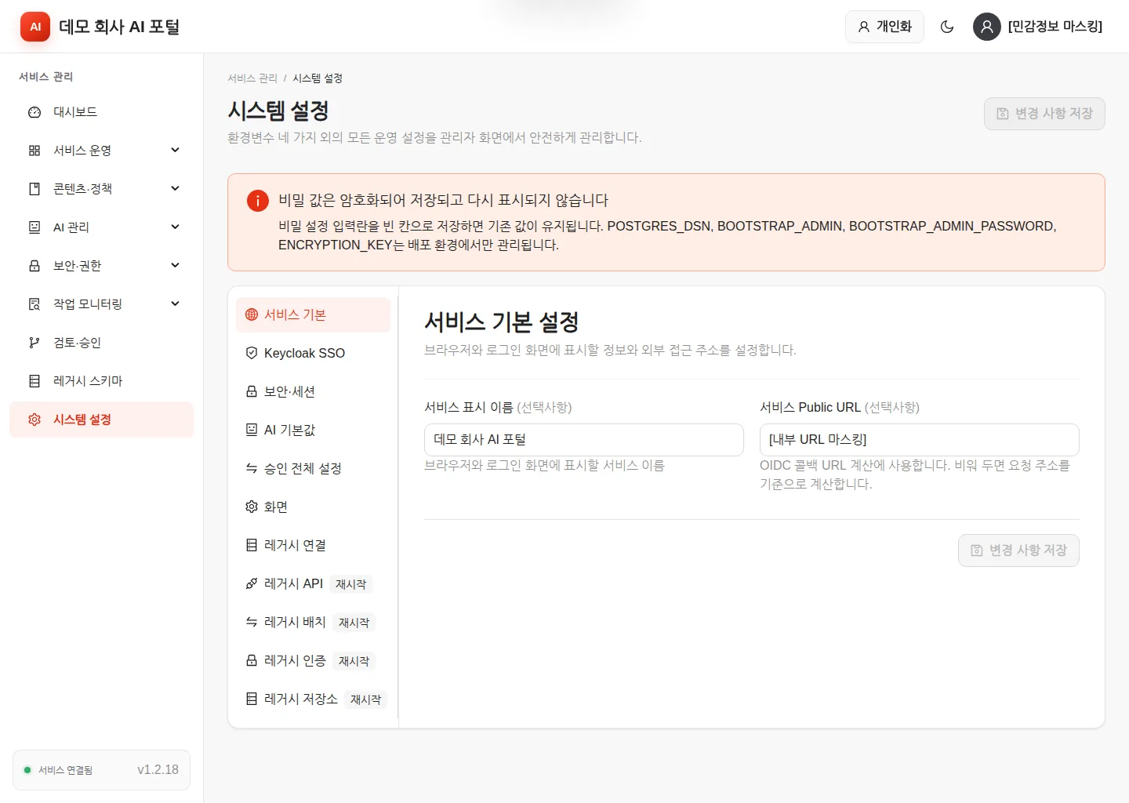Click the 시스템 설정 gear icon
The image size is (1129, 803).
[34, 420]
